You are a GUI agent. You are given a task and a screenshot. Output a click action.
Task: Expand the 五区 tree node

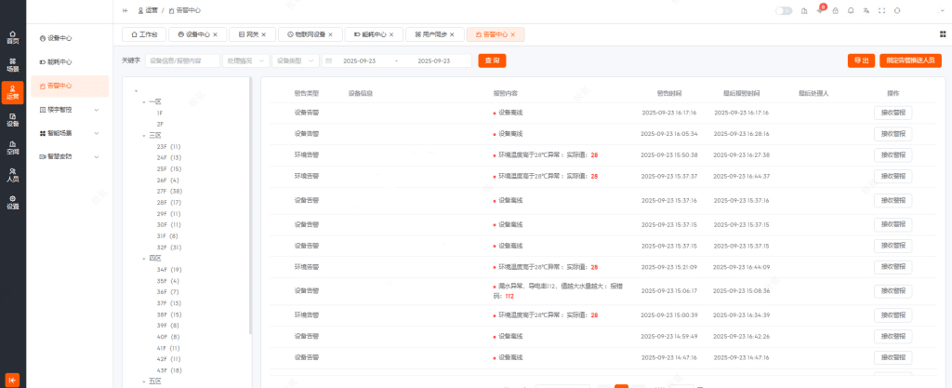(x=144, y=381)
